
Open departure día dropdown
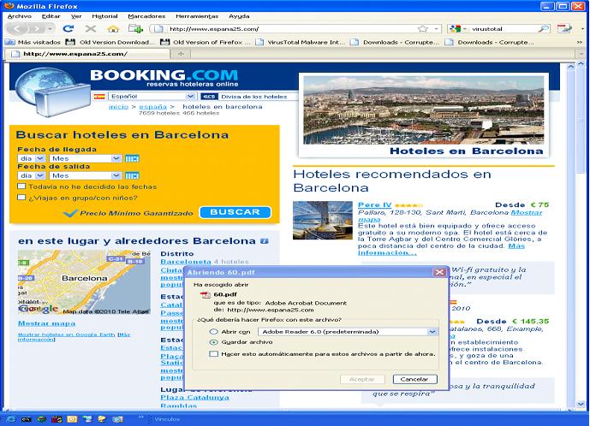(32, 175)
